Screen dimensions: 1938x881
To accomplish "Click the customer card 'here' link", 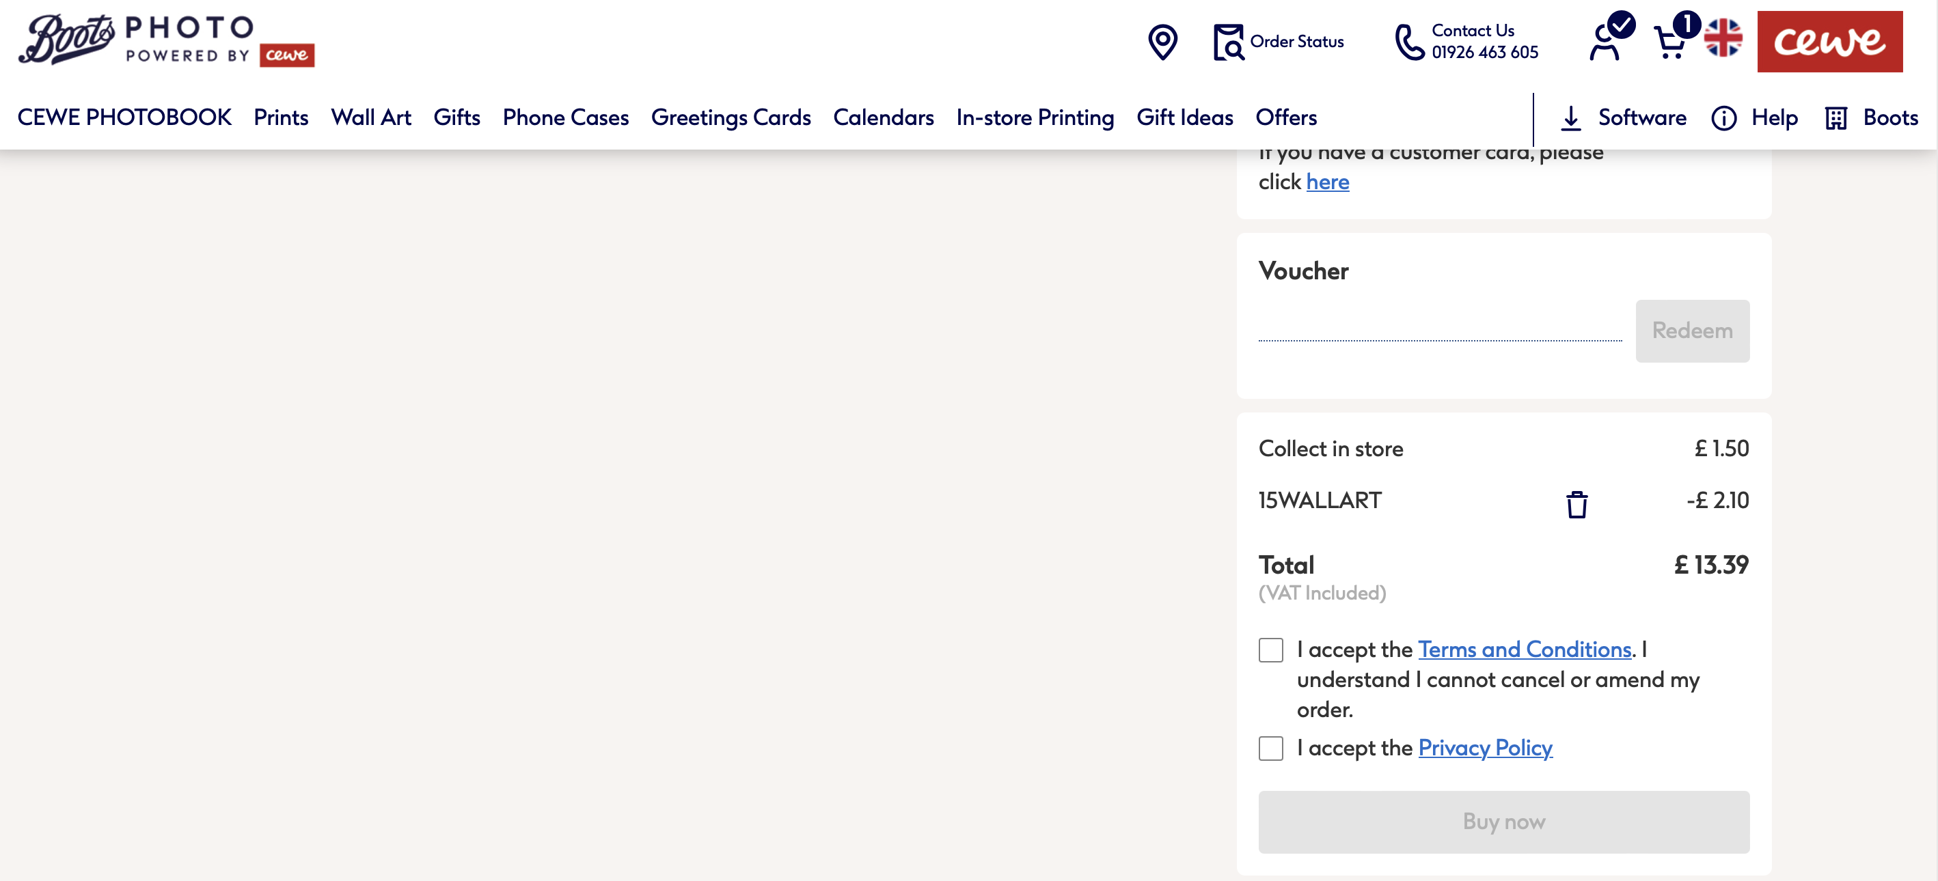I will pyautogui.click(x=1327, y=182).
